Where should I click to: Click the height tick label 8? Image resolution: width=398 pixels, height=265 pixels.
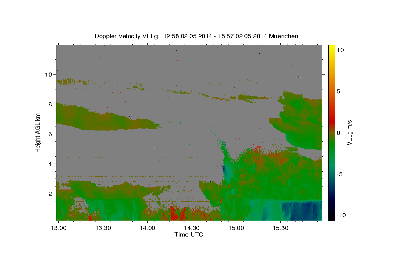[51, 104]
